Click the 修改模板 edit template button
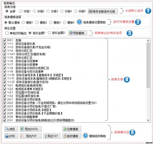 tap(72, 136)
